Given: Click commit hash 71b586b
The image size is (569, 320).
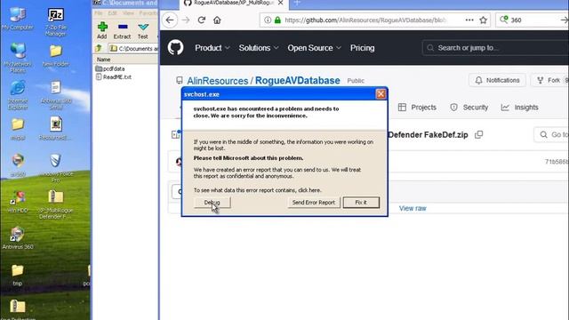Looking at the screenshot, I should [557, 162].
